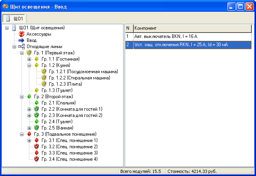The width and height of the screenshot is (256, 176).
Task: Select the Аксессуары tree item
Action: point(39,34)
